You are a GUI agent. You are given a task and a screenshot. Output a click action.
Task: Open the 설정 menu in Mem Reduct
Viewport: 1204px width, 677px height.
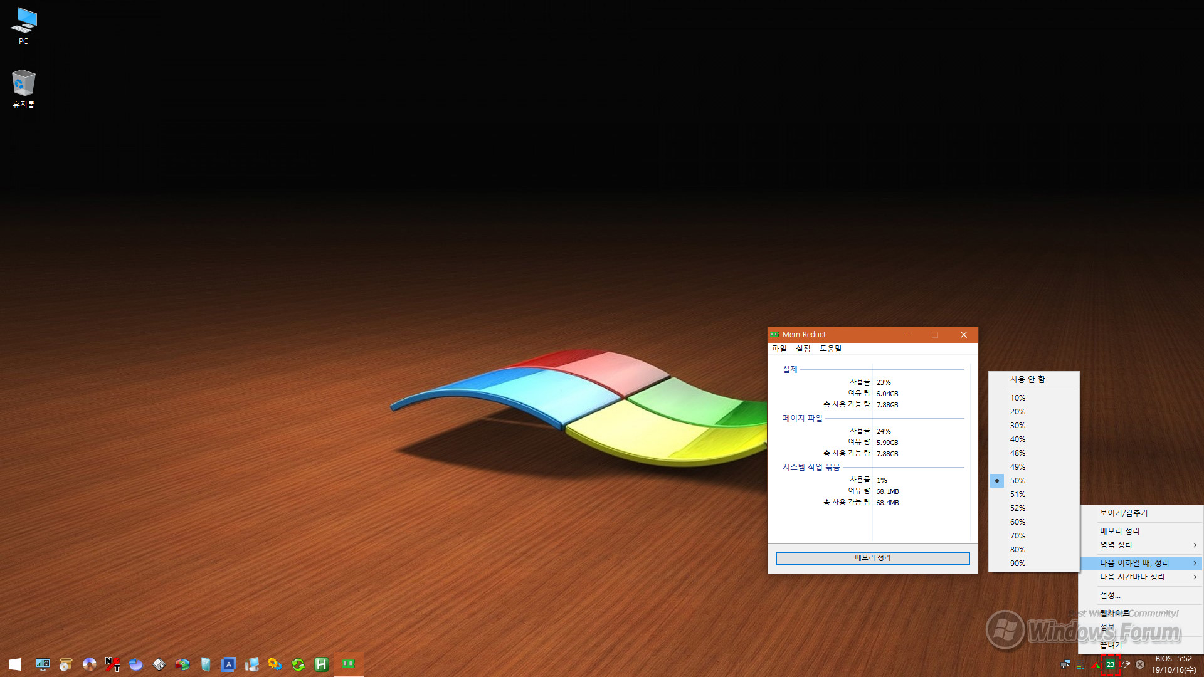[803, 349]
